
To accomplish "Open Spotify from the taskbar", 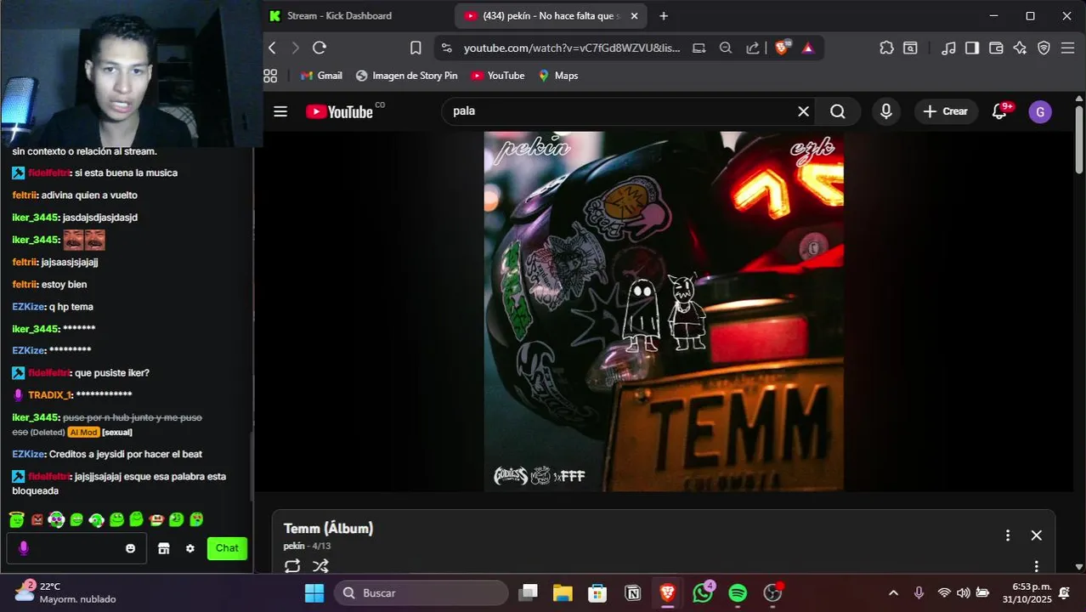I will point(738,593).
